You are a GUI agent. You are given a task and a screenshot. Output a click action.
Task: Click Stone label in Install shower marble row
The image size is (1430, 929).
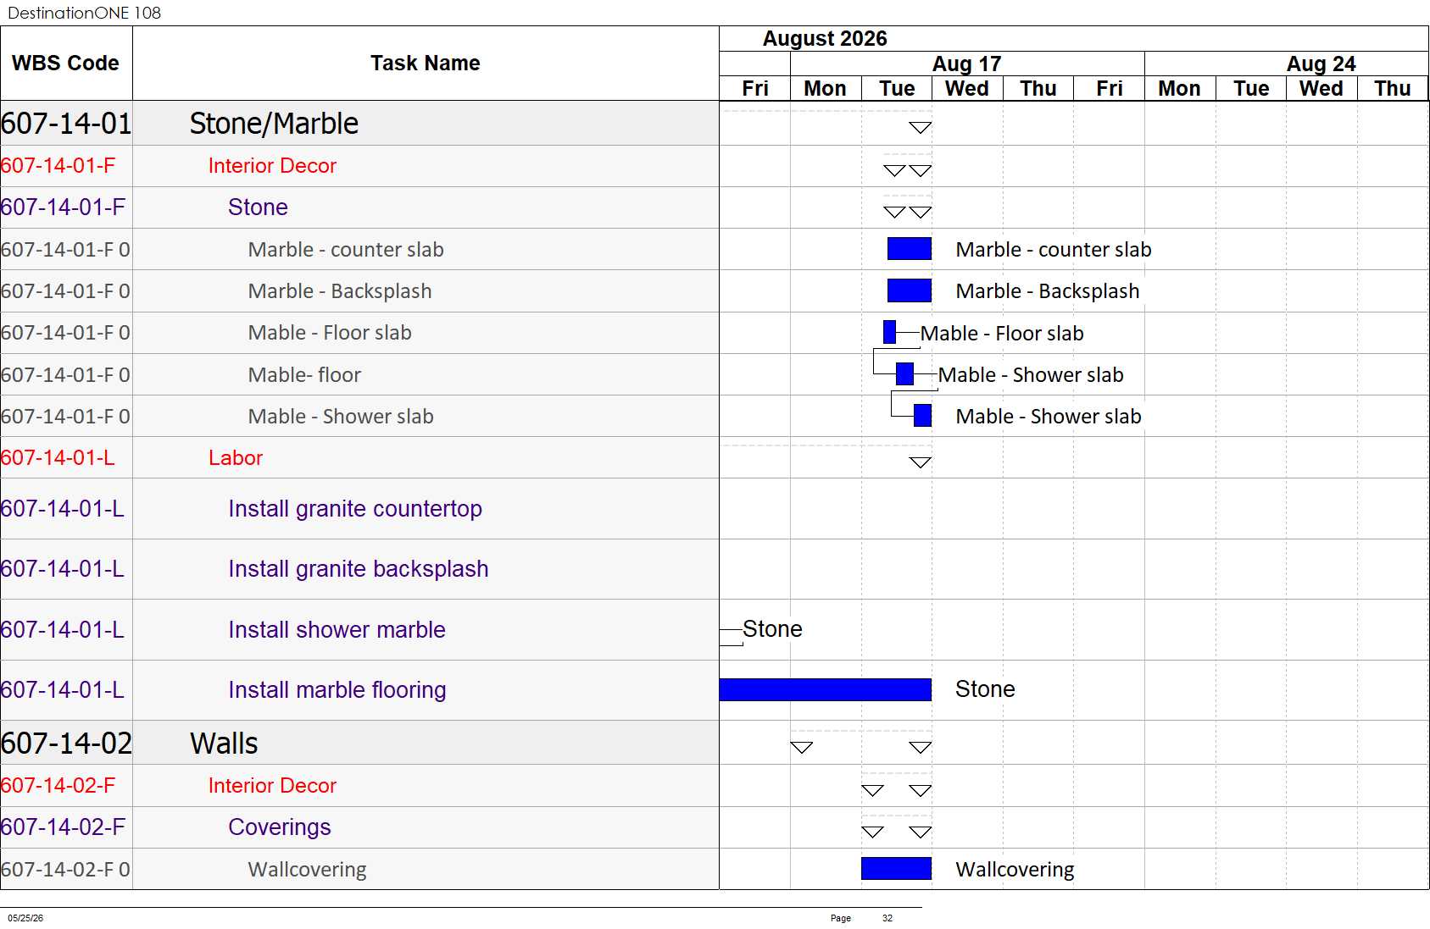point(772,629)
